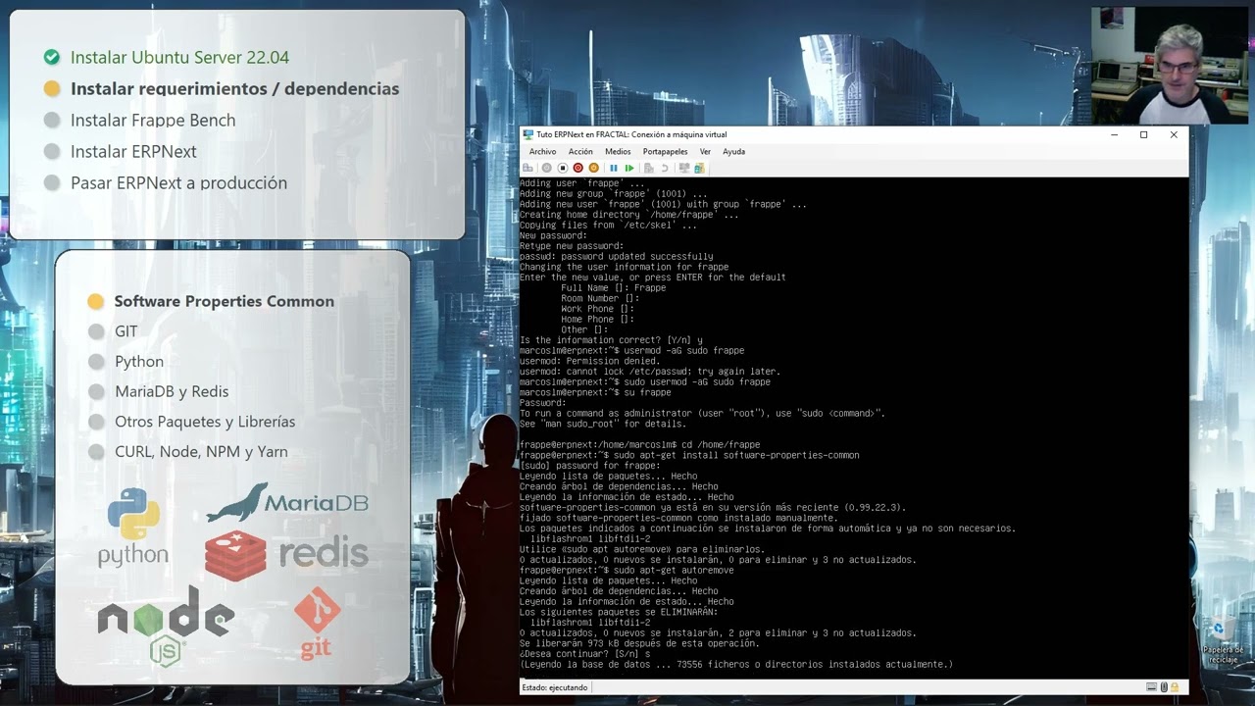Click the Node.js logo on the slide

pyautogui.click(x=166, y=627)
